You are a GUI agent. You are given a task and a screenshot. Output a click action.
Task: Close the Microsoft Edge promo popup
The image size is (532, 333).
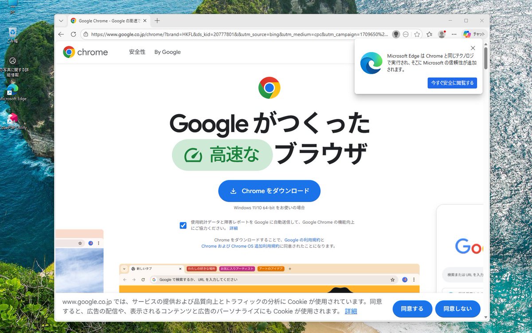(473, 48)
